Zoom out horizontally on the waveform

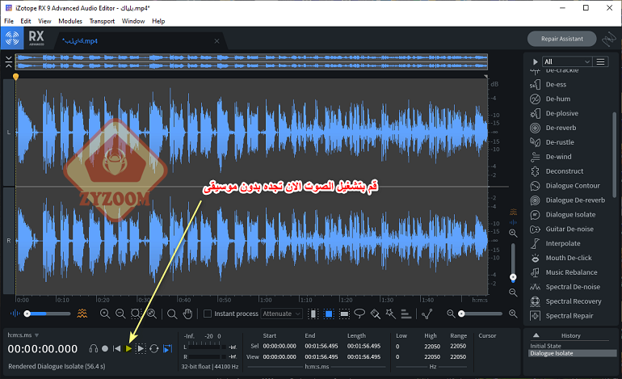tap(120, 314)
